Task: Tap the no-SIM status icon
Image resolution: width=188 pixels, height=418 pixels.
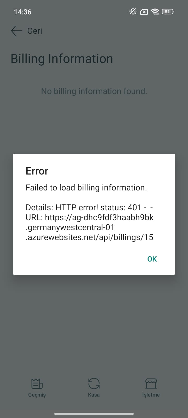Action: (144, 12)
